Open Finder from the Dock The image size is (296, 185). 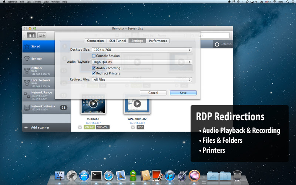(60, 175)
